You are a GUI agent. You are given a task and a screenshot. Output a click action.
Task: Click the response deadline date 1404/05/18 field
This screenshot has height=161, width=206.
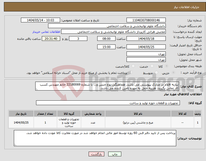coord(146,38)
